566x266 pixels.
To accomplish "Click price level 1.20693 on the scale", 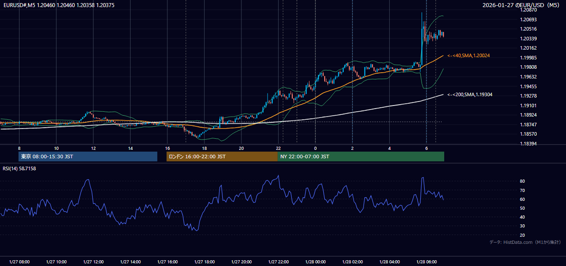I will pyautogui.click(x=529, y=20).
